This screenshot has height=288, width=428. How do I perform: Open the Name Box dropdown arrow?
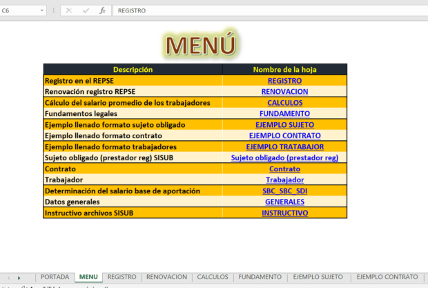[43, 11]
